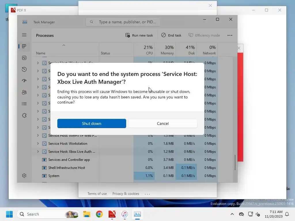This screenshot has height=221, width=295.
Task: Click icon of Shell Infrastructure Host
Action: pos(44,168)
